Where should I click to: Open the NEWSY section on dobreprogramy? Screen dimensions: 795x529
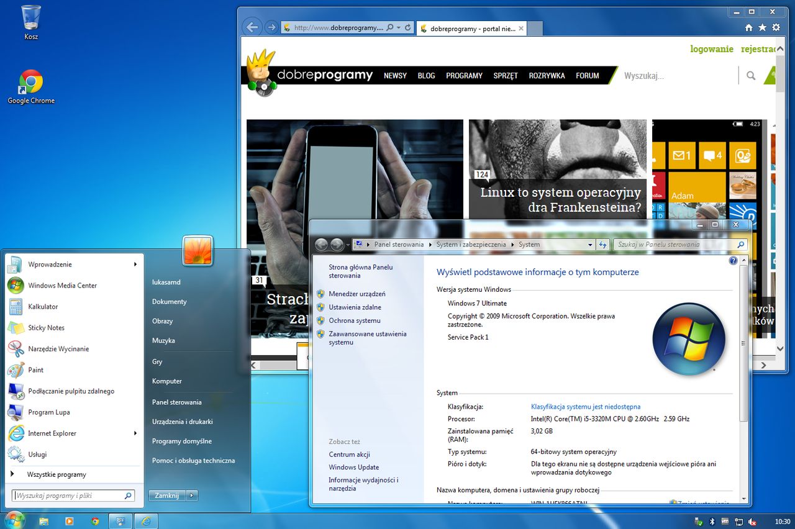click(x=396, y=76)
